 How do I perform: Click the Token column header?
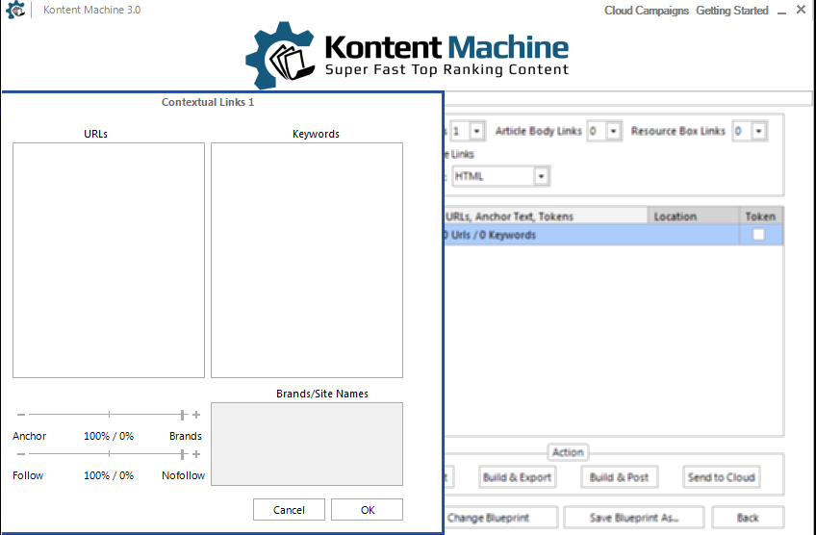click(x=760, y=216)
